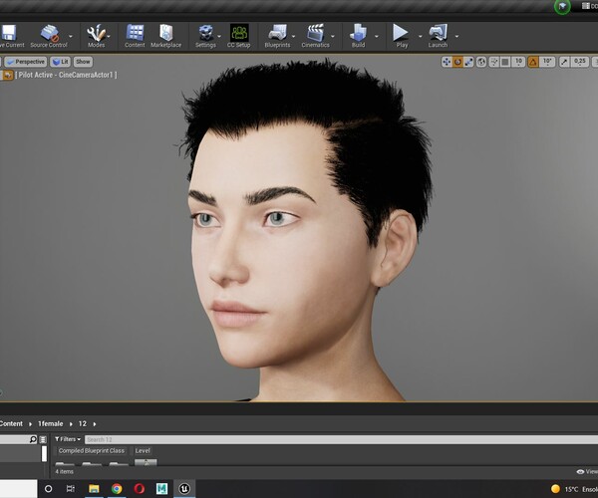Open Task View on taskbar
The height and width of the screenshot is (498, 598).
pyautogui.click(x=71, y=488)
